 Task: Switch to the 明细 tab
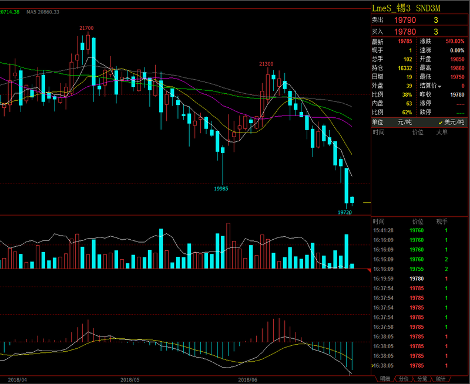click(x=385, y=379)
